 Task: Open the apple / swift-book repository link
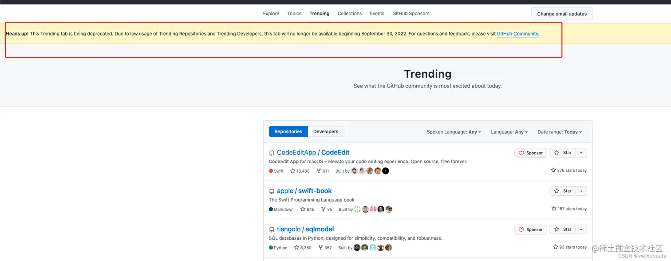point(304,191)
